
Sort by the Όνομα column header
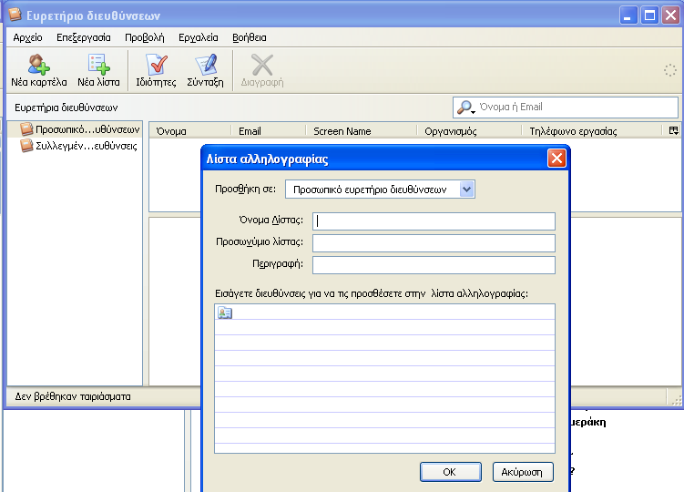pos(189,131)
